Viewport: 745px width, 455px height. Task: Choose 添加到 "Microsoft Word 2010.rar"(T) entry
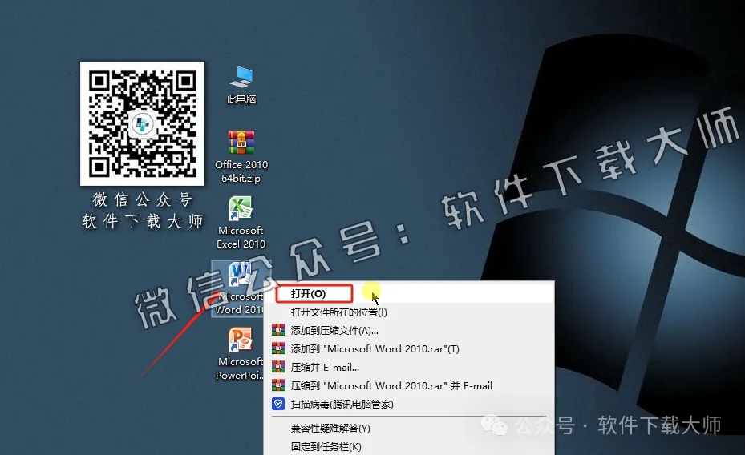pos(409,348)
